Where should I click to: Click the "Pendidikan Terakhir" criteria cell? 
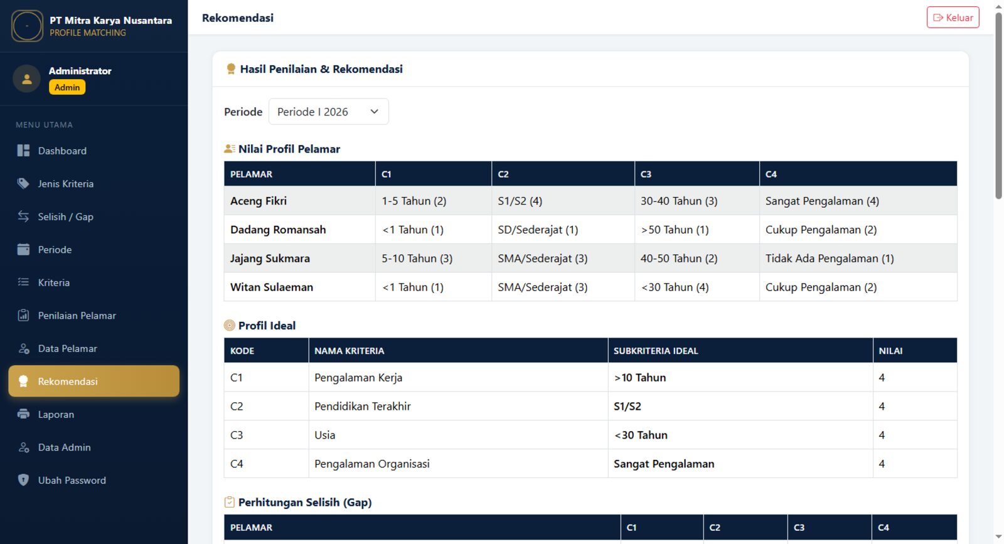tap(458, 406)
